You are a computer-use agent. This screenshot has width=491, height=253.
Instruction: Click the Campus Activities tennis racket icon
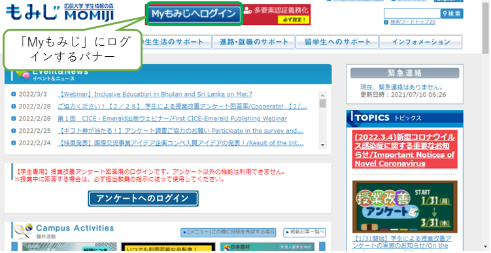(x=24, y=231)
